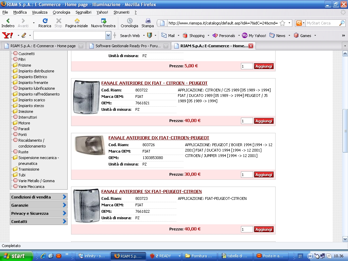Close the active RIAM E-Commerce tab

click(x=251, y=46)
